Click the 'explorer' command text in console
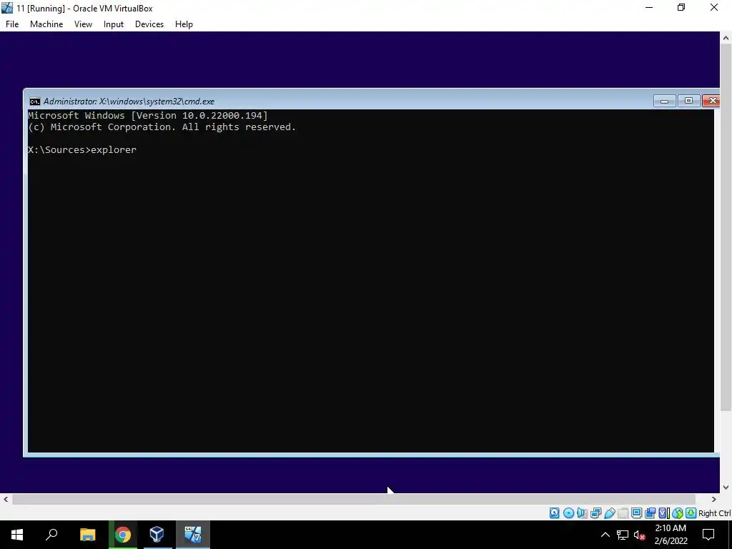The image size is (732, 549). (x=114, y=150)
